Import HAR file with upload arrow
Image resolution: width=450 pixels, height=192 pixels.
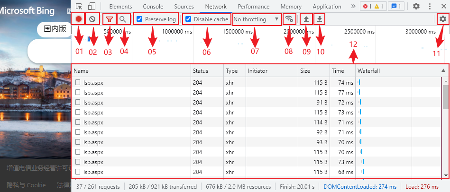306,19
